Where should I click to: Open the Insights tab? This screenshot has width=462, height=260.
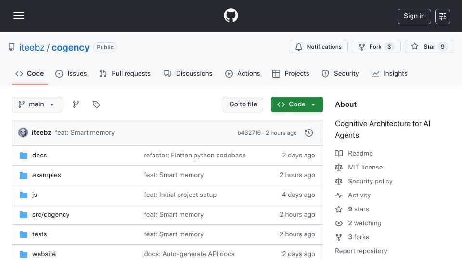click(389, 73)
